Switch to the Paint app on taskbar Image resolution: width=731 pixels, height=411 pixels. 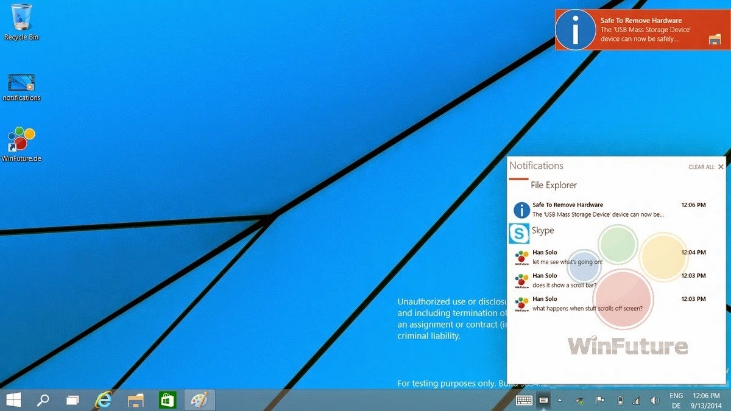(x=199, y=400)
